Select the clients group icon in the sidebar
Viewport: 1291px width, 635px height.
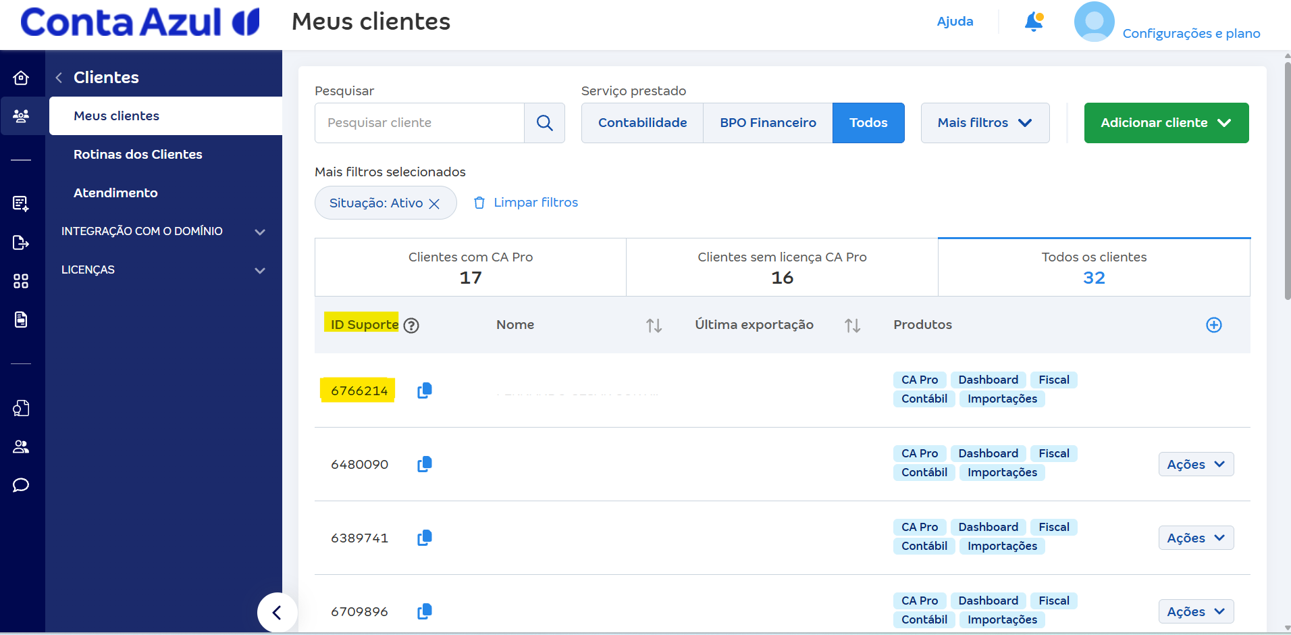coord(21,116)
